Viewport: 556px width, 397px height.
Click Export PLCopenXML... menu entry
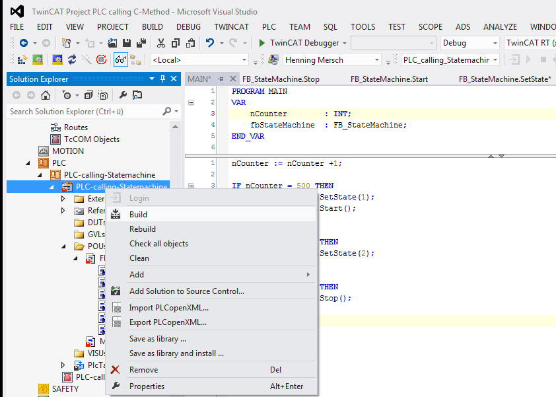tap(211, 322)
